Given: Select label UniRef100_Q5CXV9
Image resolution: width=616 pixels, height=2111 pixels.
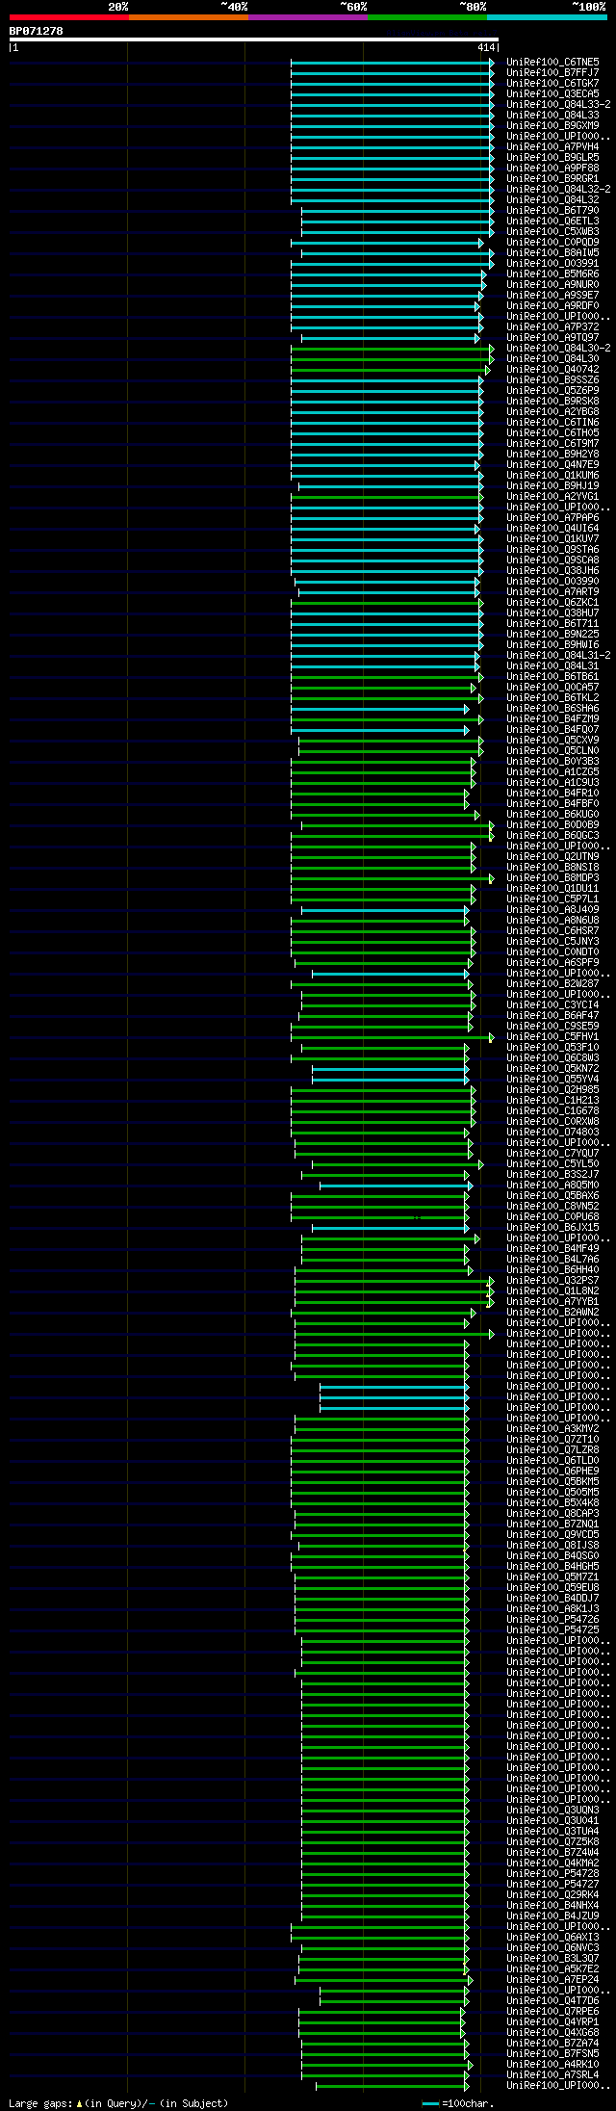Looking at the screenshot, I should pyautogui.click(x=552, y=740).
